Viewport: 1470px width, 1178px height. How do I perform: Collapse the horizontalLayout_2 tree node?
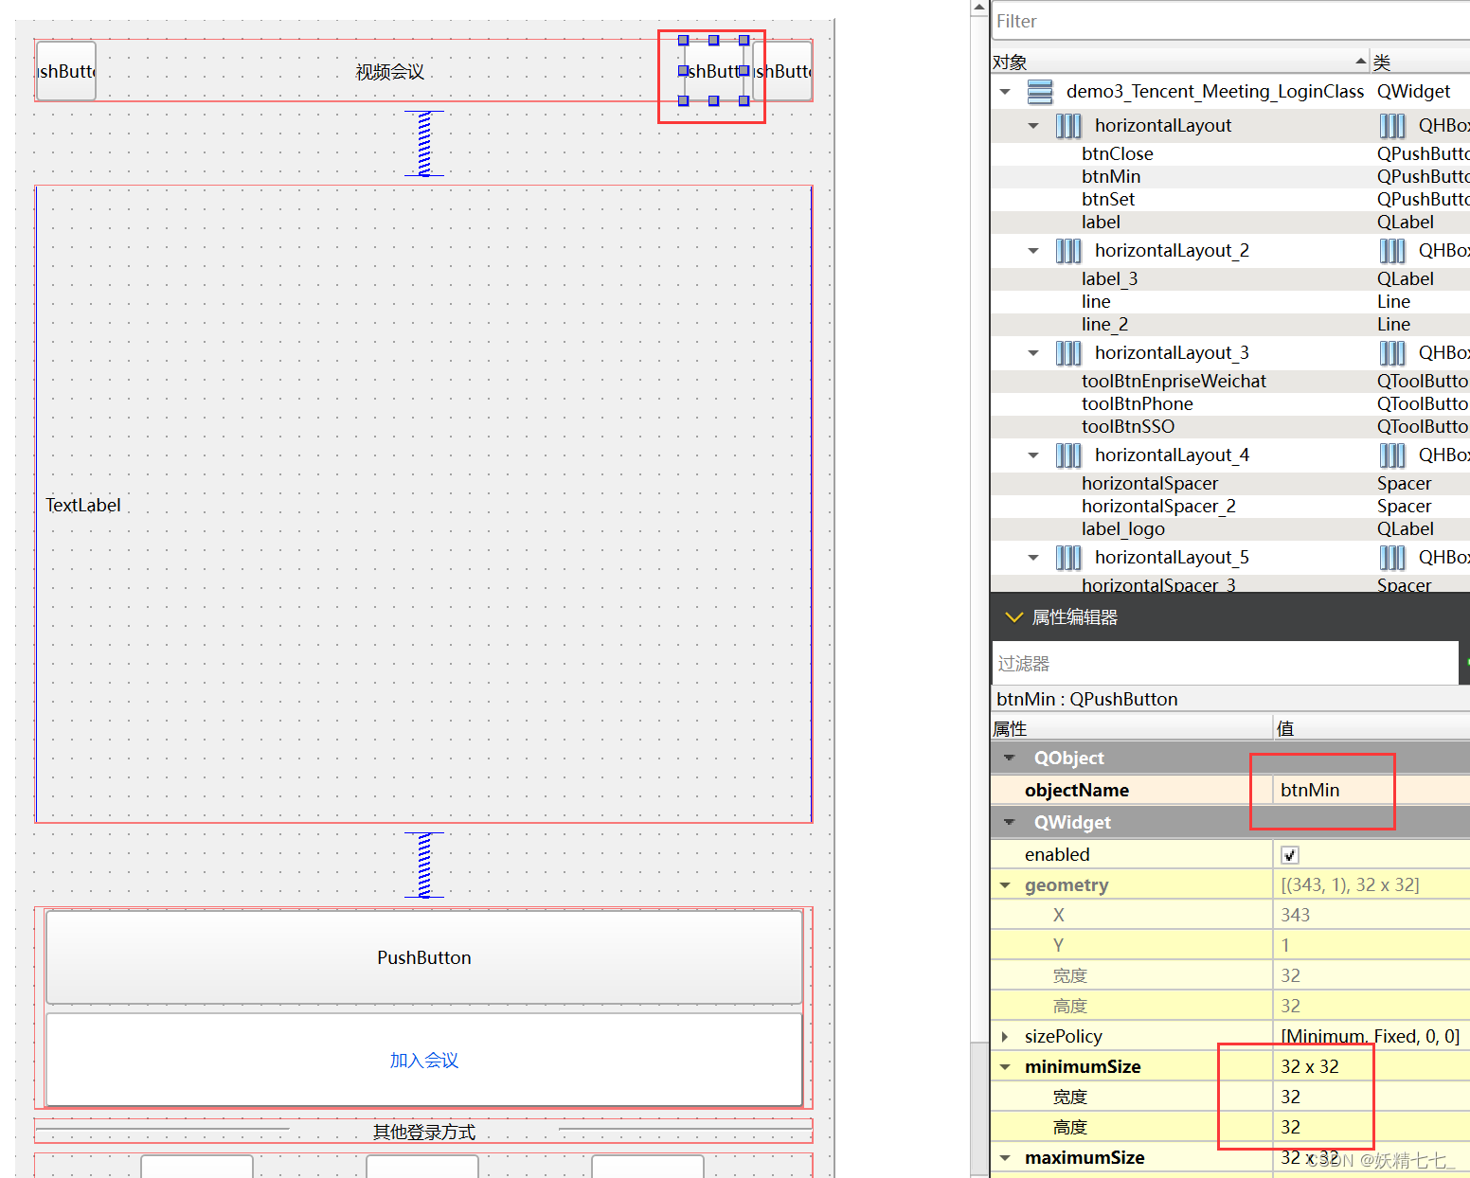(1033, 251)
